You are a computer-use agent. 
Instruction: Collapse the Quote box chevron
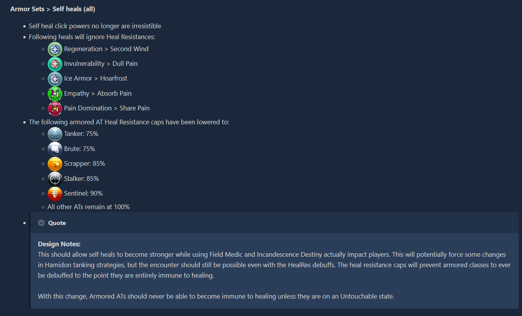[x=41, y=223]
